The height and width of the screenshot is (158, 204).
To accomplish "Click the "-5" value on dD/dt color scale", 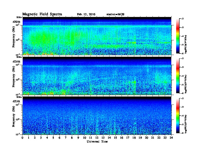I will [182, 84].
